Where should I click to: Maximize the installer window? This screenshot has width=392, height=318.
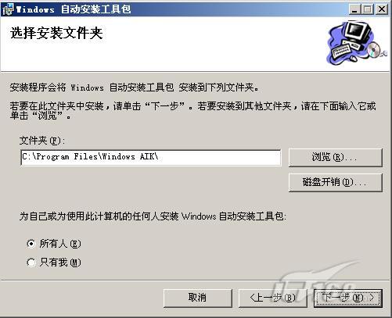tap(368, 9)
